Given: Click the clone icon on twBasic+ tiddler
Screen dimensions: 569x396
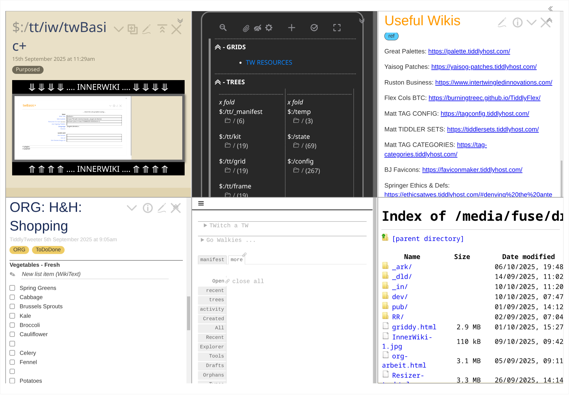Looking at the screenshot, I should pos(132,29).
